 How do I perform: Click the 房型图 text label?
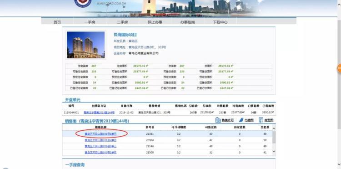point(269,120)
